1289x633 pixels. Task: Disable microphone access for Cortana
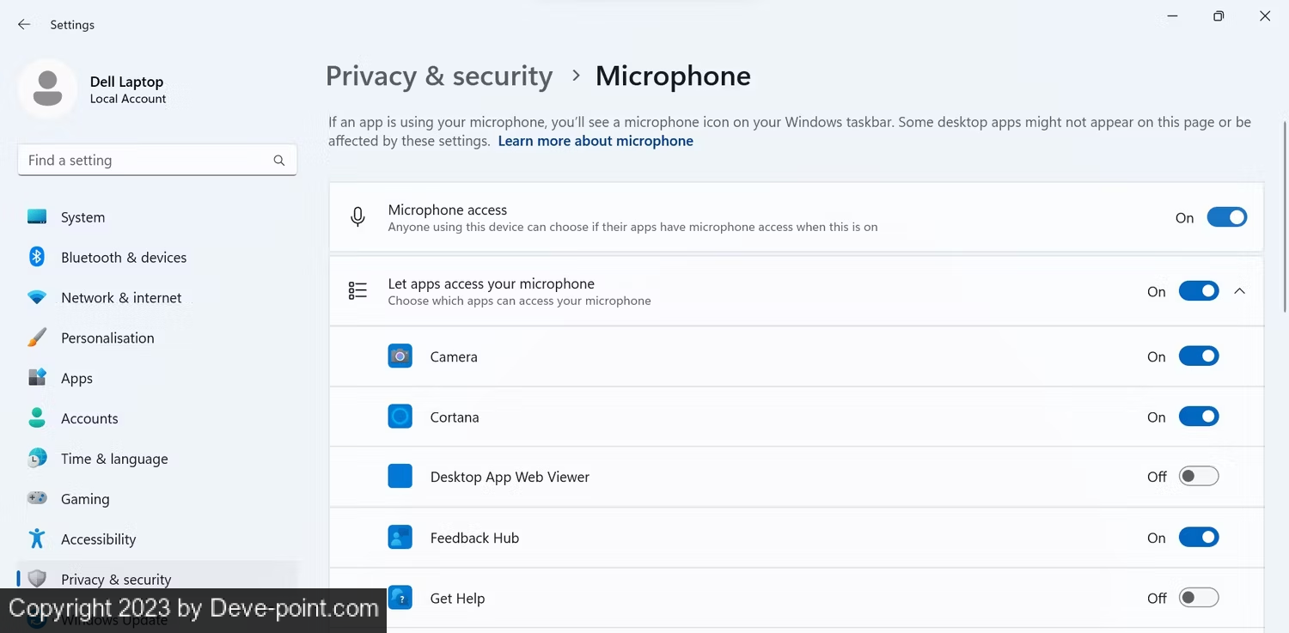coord(1199,417)
